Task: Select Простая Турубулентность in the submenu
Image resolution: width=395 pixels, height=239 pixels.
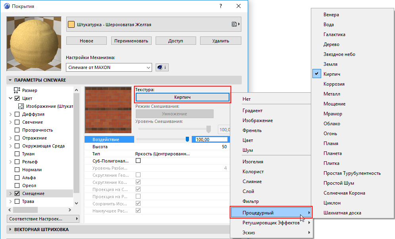Action: [x=353, y=173]
